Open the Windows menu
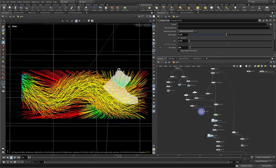This screenshot has width=276, height=168. coord(26,2)
